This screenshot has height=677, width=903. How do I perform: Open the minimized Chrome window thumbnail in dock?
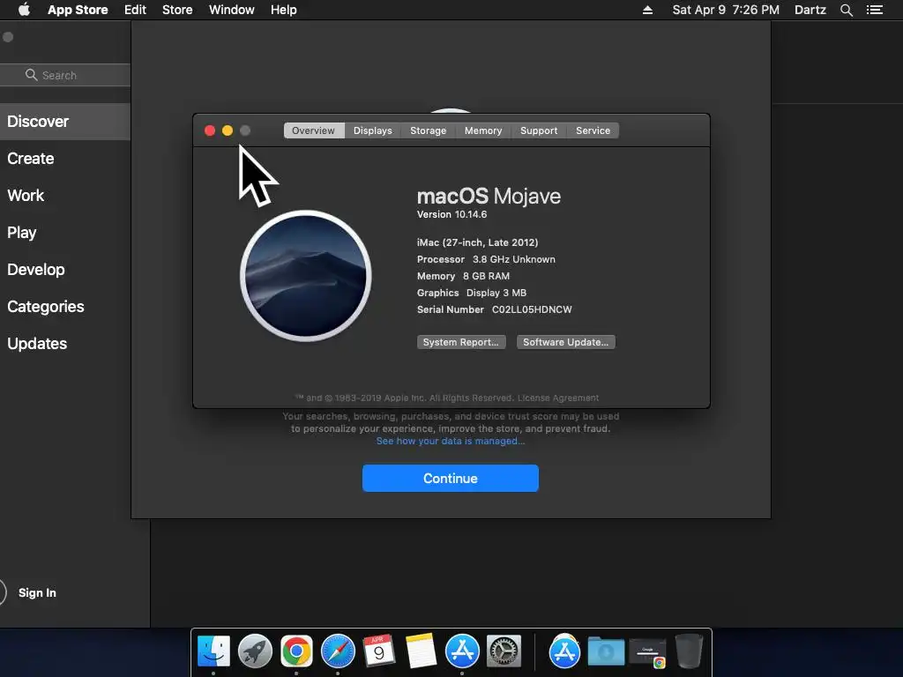648,652
